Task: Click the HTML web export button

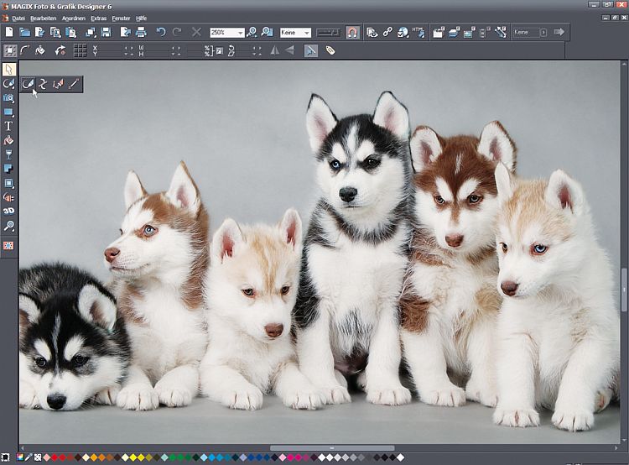Action: pyautogui.click(x=418, y=32)
